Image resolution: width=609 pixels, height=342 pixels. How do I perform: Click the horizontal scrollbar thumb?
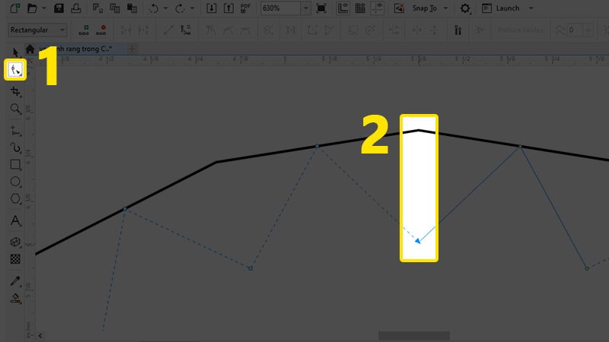coord(414,336)
